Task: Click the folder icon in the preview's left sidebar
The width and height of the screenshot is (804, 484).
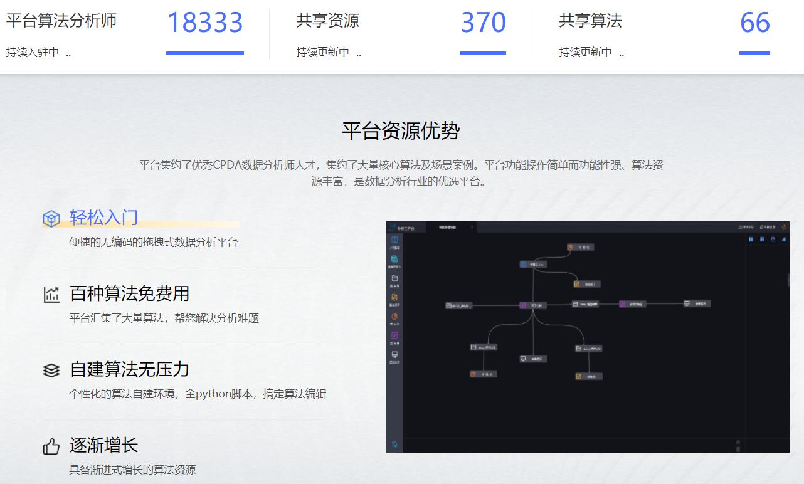Action: point(394,278)
